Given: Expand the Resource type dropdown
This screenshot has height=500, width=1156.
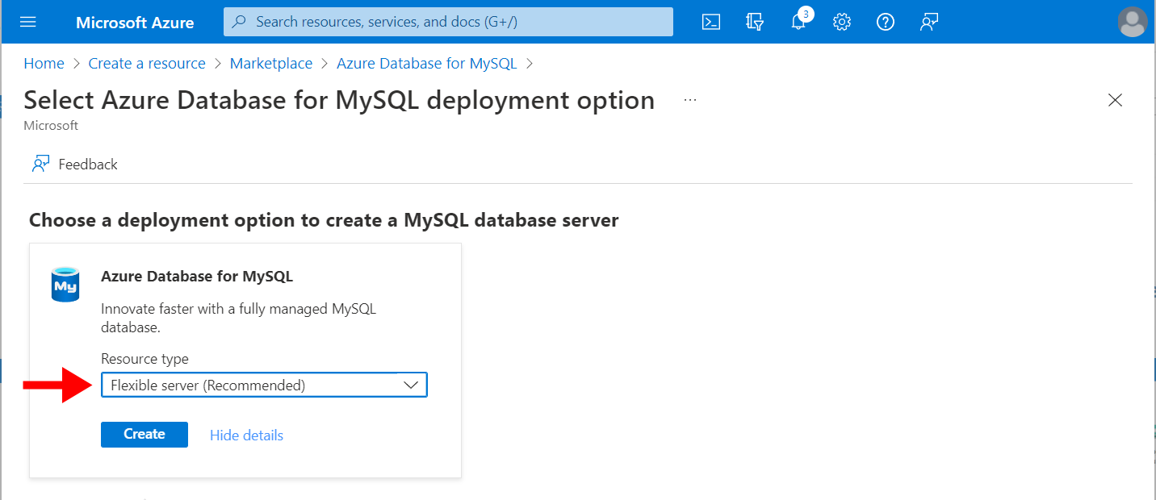Looking at the screenshot, I should [x=264, y=385].
